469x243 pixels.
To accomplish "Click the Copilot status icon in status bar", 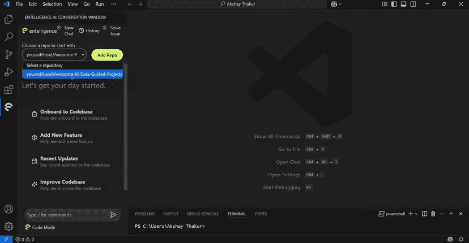I will click(450, 240).
